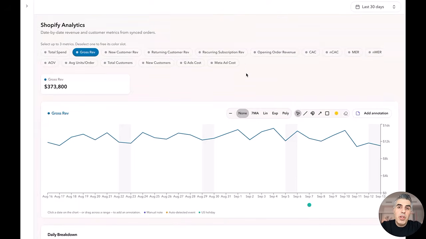Toggle the Total Customers metric chip

[x=118, y=63]
